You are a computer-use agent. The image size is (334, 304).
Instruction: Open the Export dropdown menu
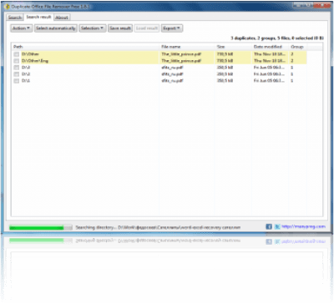[172, 28]
